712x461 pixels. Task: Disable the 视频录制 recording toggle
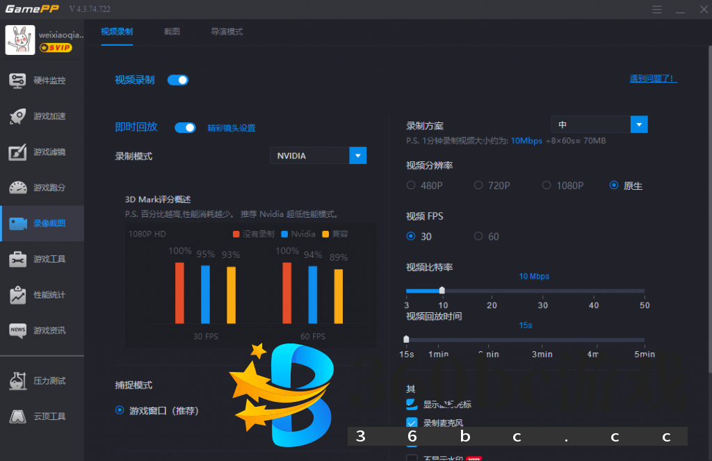coord(178,80)
